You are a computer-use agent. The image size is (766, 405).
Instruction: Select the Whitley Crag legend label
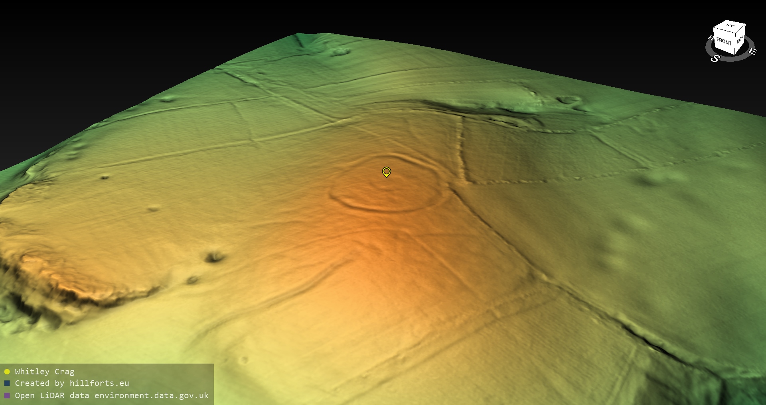click(45, 372)
